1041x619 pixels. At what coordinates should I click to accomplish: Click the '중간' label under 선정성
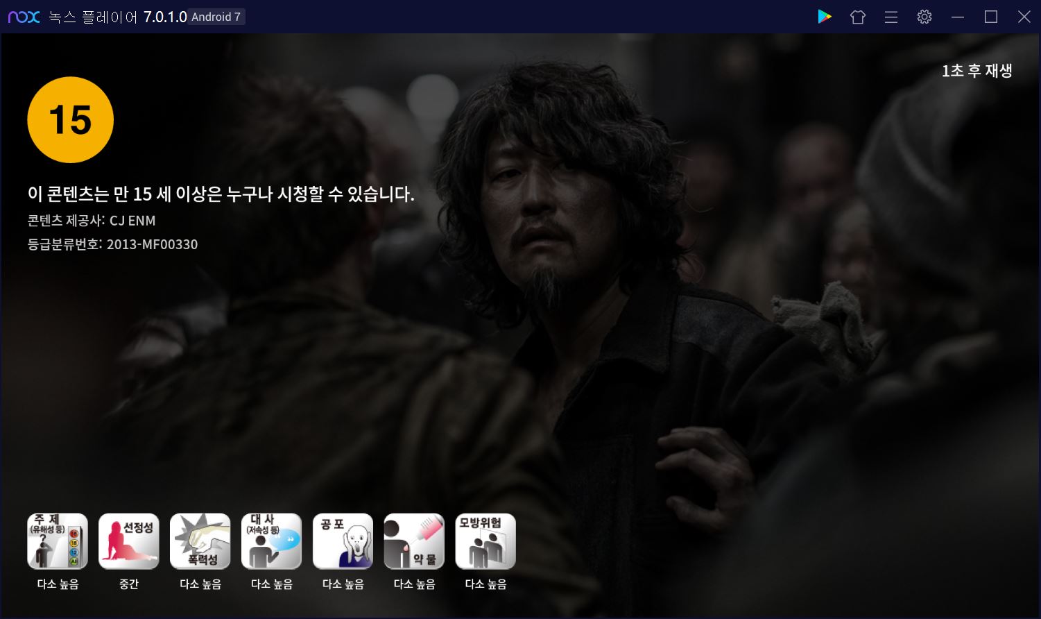[129, 584]
